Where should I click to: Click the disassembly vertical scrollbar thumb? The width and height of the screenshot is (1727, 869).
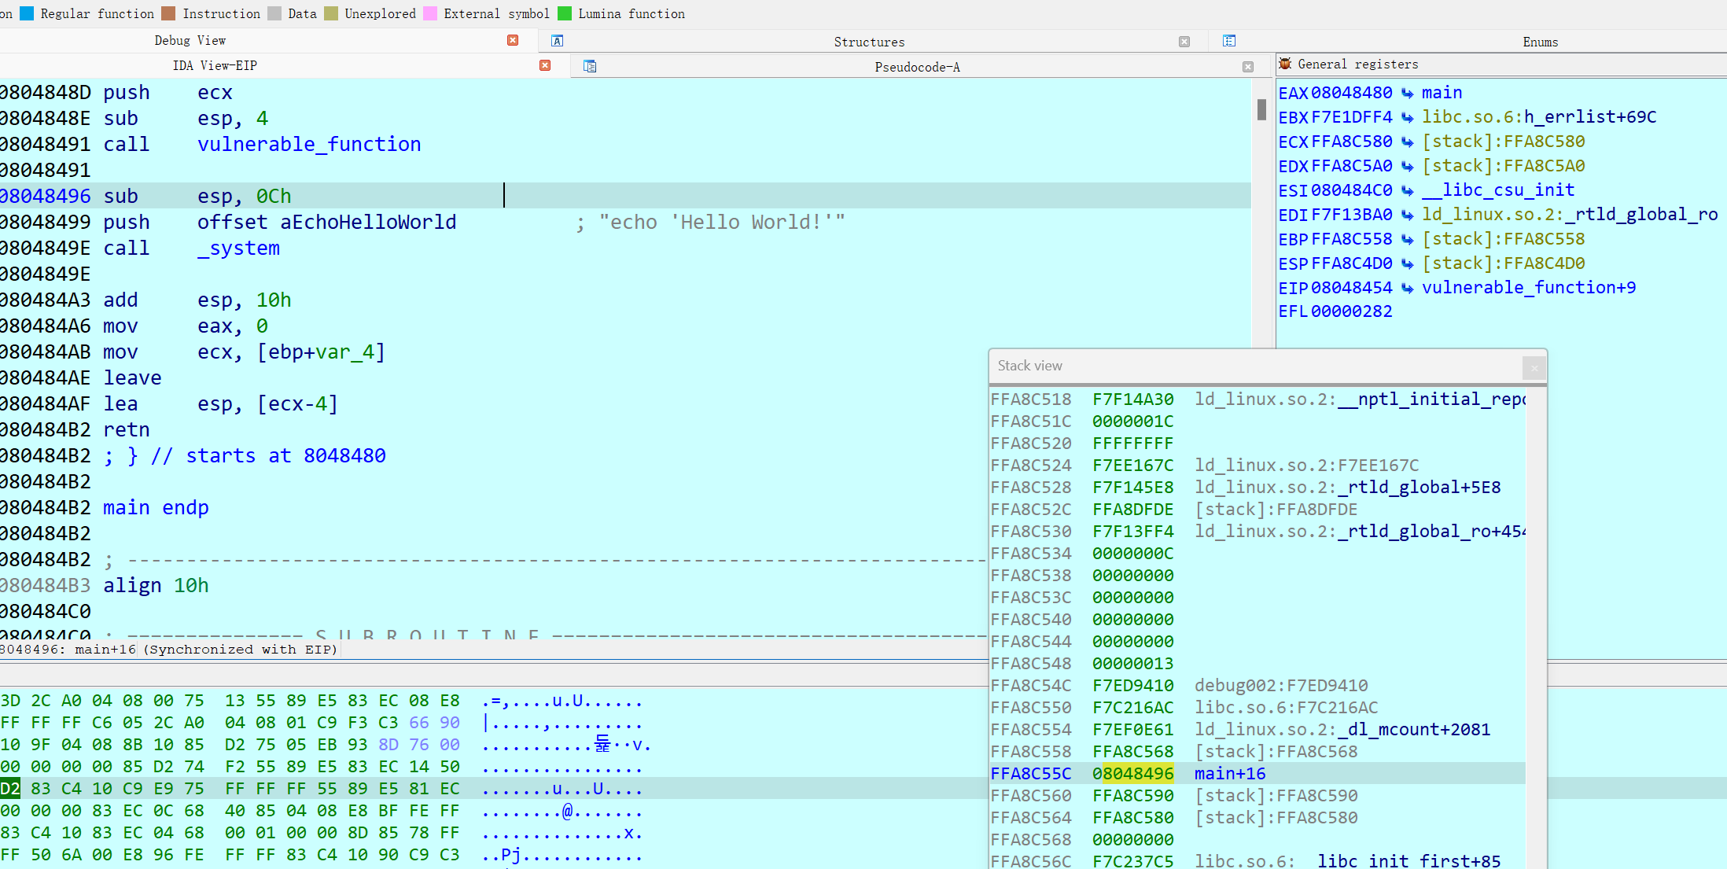(x=1261, y=109)
